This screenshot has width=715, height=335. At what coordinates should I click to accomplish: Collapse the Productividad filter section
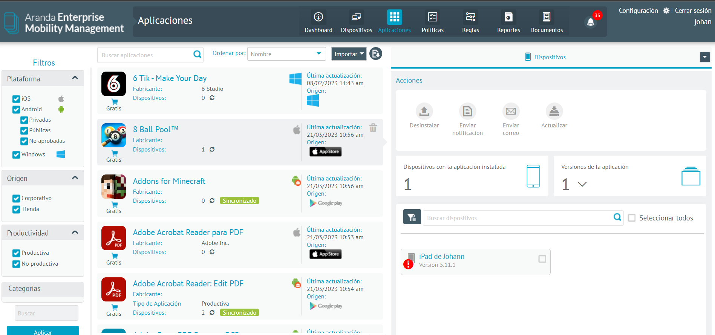click(75, 233)
